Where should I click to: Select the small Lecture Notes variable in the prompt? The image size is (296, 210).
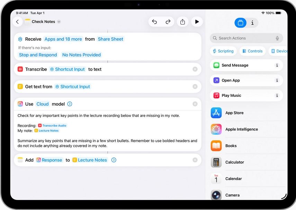point(47,131)
